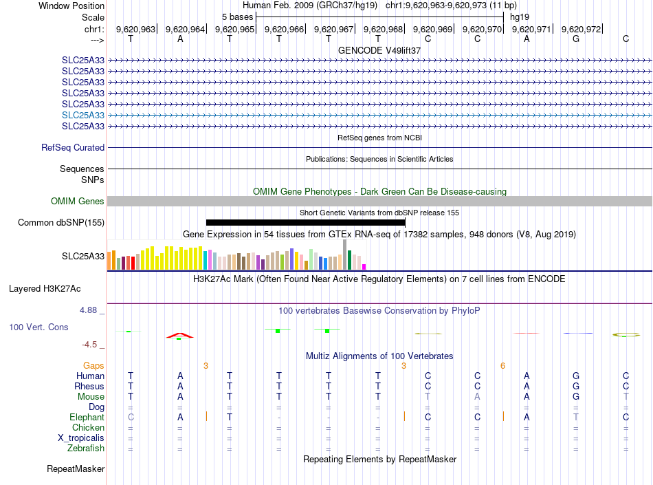This screenshot has width=653, height=485.
Task: Click the 'chr1:' base position label
Action: [x=95, y=29]
